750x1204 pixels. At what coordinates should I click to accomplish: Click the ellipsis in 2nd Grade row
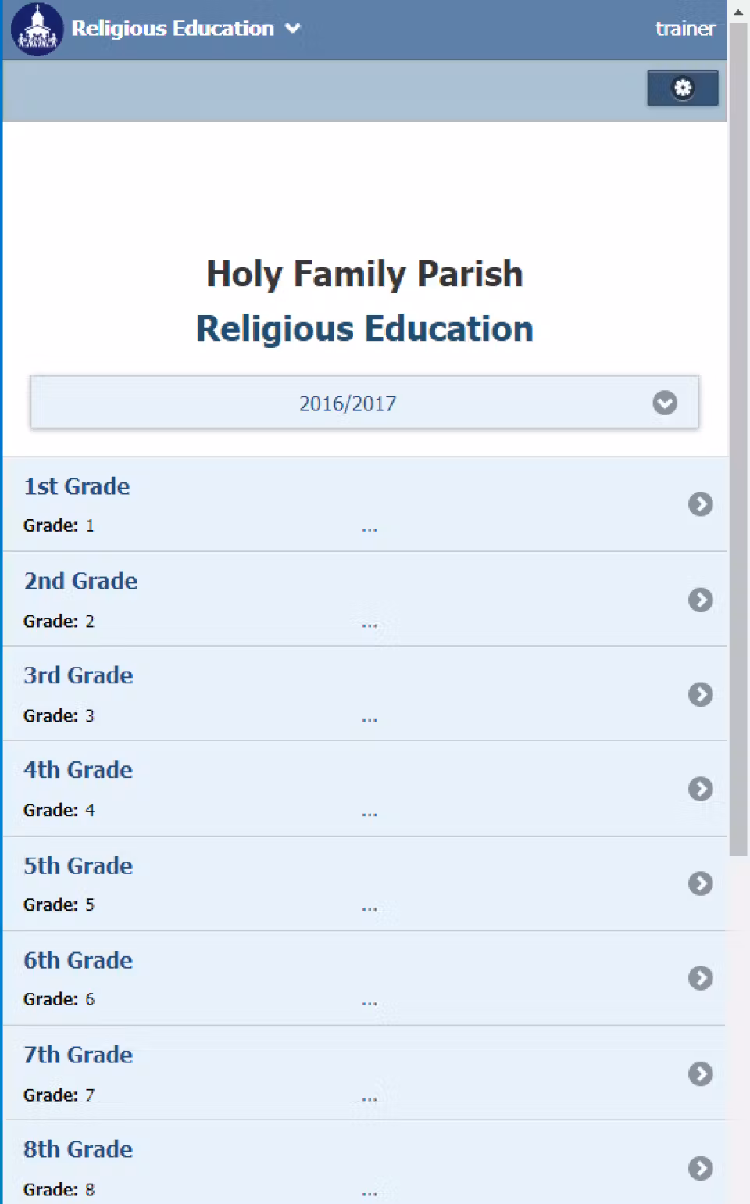[x=370, y=625]
